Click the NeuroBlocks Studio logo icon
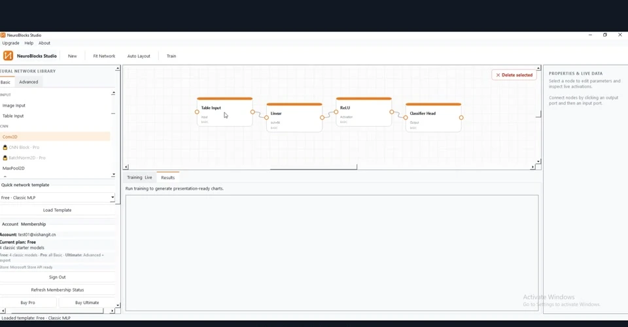Image resolution: width=628 pixels, height=327 pixels. [x=8, y=56]
